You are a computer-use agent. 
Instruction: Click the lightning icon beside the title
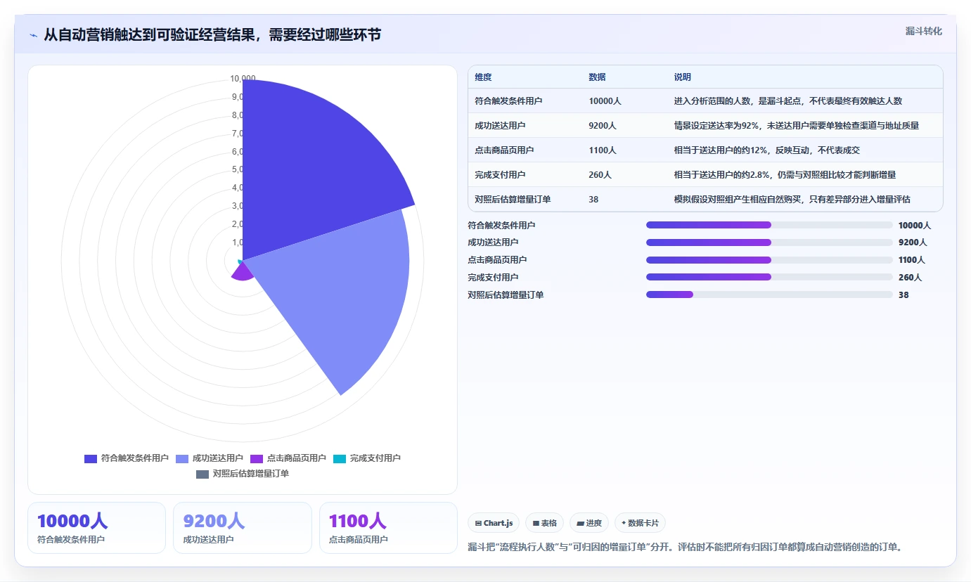[x=34, y=35]
